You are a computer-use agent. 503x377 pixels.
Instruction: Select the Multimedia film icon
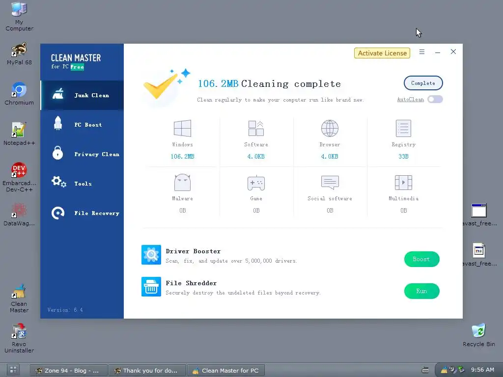pyautogui.click(x=404, y=183)
